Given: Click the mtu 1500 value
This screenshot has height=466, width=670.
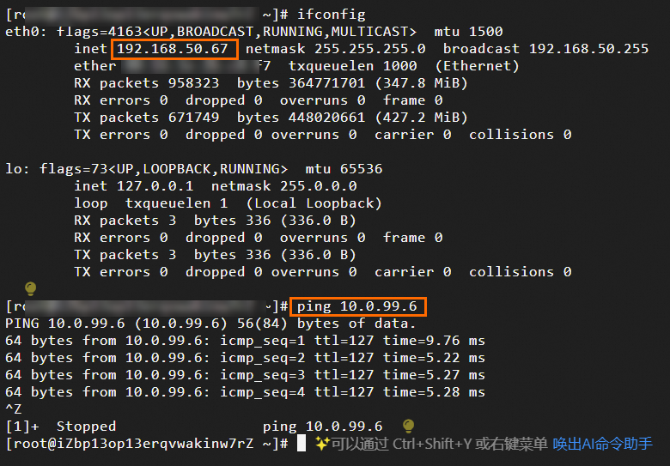Looking at the screenshot, I should click(x=468, y=32).
